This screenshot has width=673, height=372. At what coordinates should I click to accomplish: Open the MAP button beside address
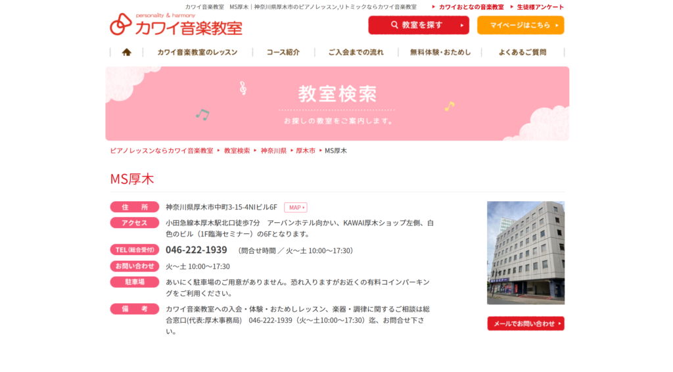tap(296, 207)
